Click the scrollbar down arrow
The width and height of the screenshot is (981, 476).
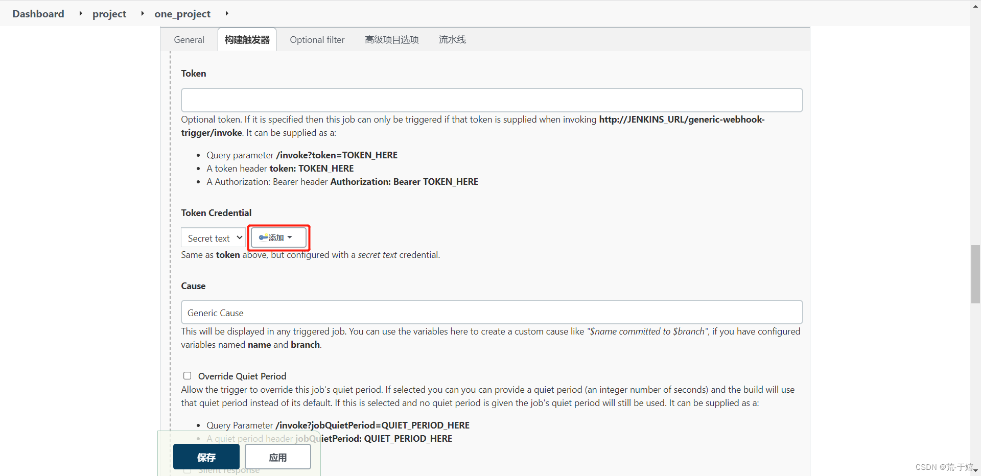click(x=975, y=470)
